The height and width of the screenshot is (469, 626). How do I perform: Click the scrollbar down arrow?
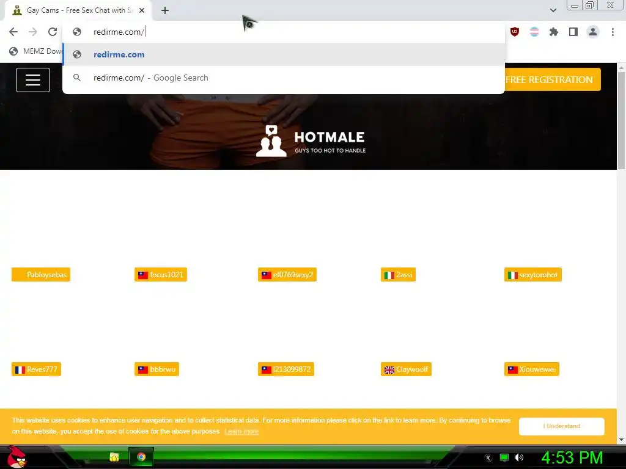pyautogui.click(x=621, y=440)
